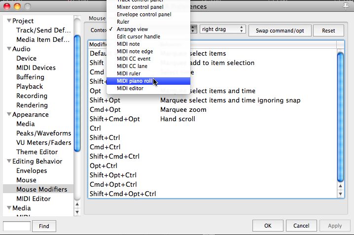Image resolution: width=354 pixels, height=235 pixels.
Task: Select the Cmd+Opt+Ctrl modifier row
Action: point(212,184)
